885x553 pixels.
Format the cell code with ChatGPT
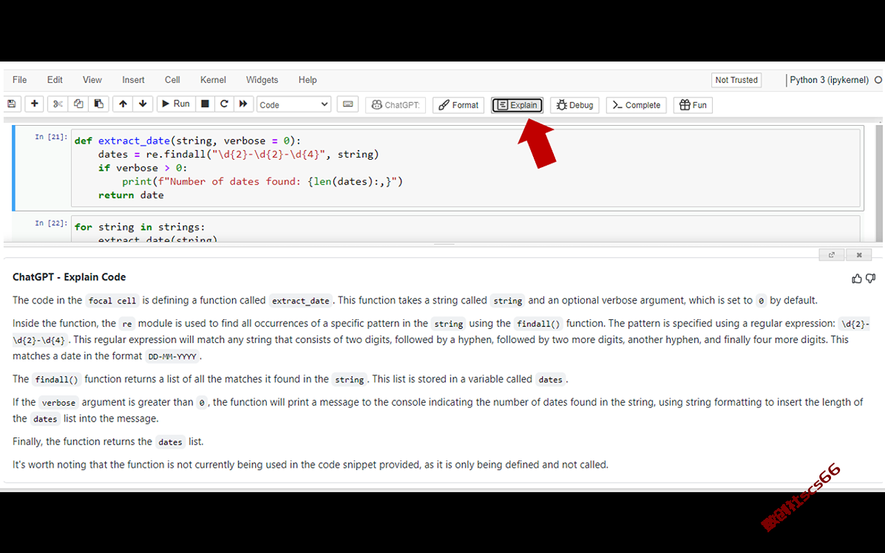pos(458,105)
